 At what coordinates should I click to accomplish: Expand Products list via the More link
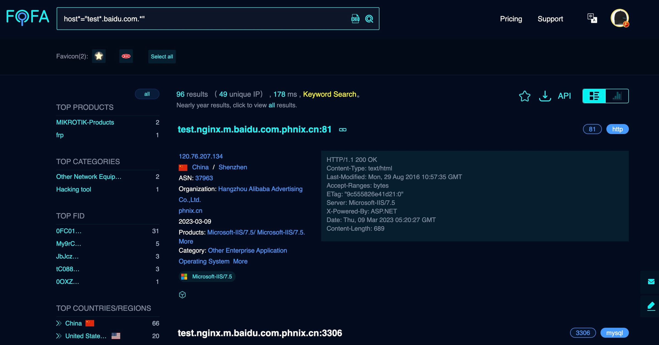[186, 241]
